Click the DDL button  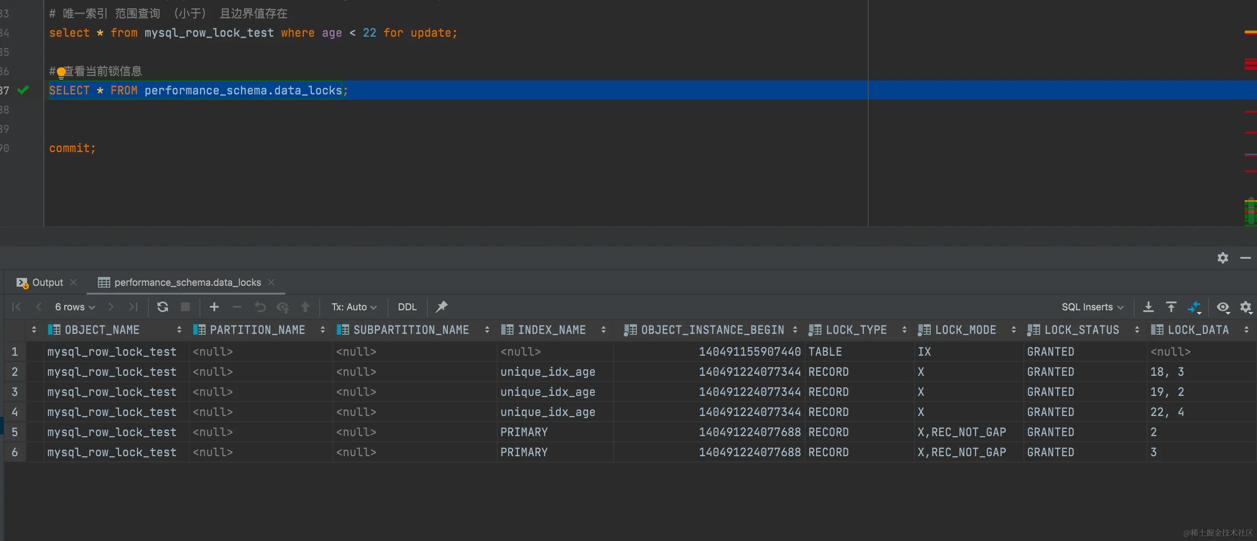coord(407,307)
